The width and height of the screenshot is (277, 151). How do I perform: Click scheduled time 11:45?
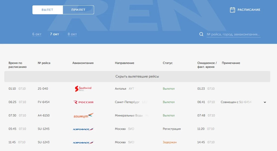[x=12, y=142]
